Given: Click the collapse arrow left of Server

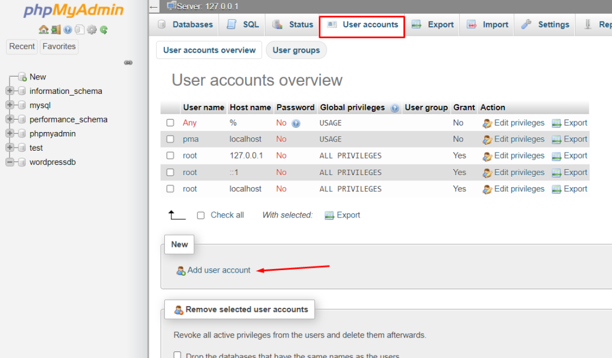Looking at the screenshot, I should 154,7.
